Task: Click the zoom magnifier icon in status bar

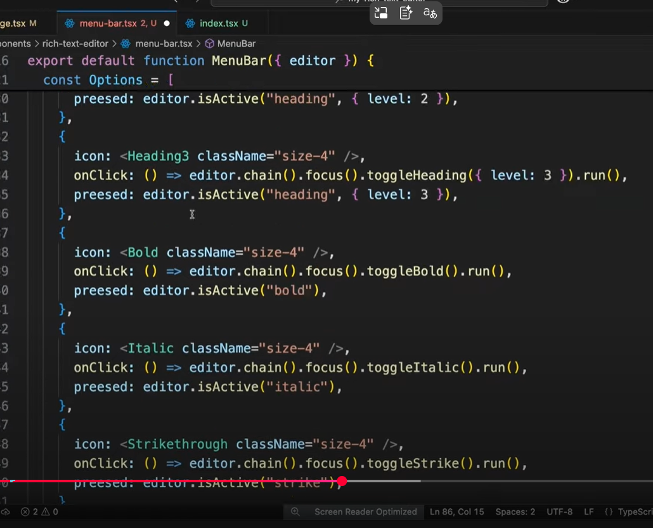Action: point(295,511)
